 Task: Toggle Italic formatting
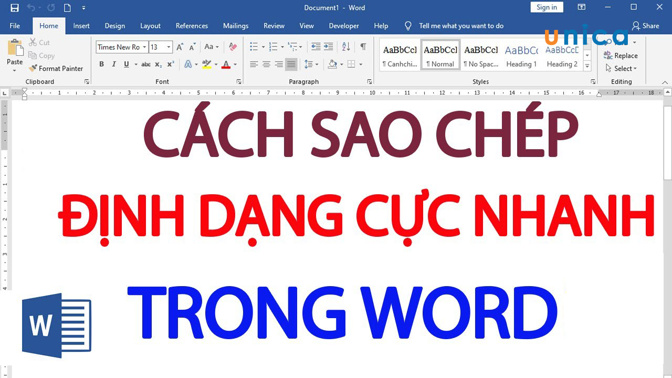click(114, 64)
